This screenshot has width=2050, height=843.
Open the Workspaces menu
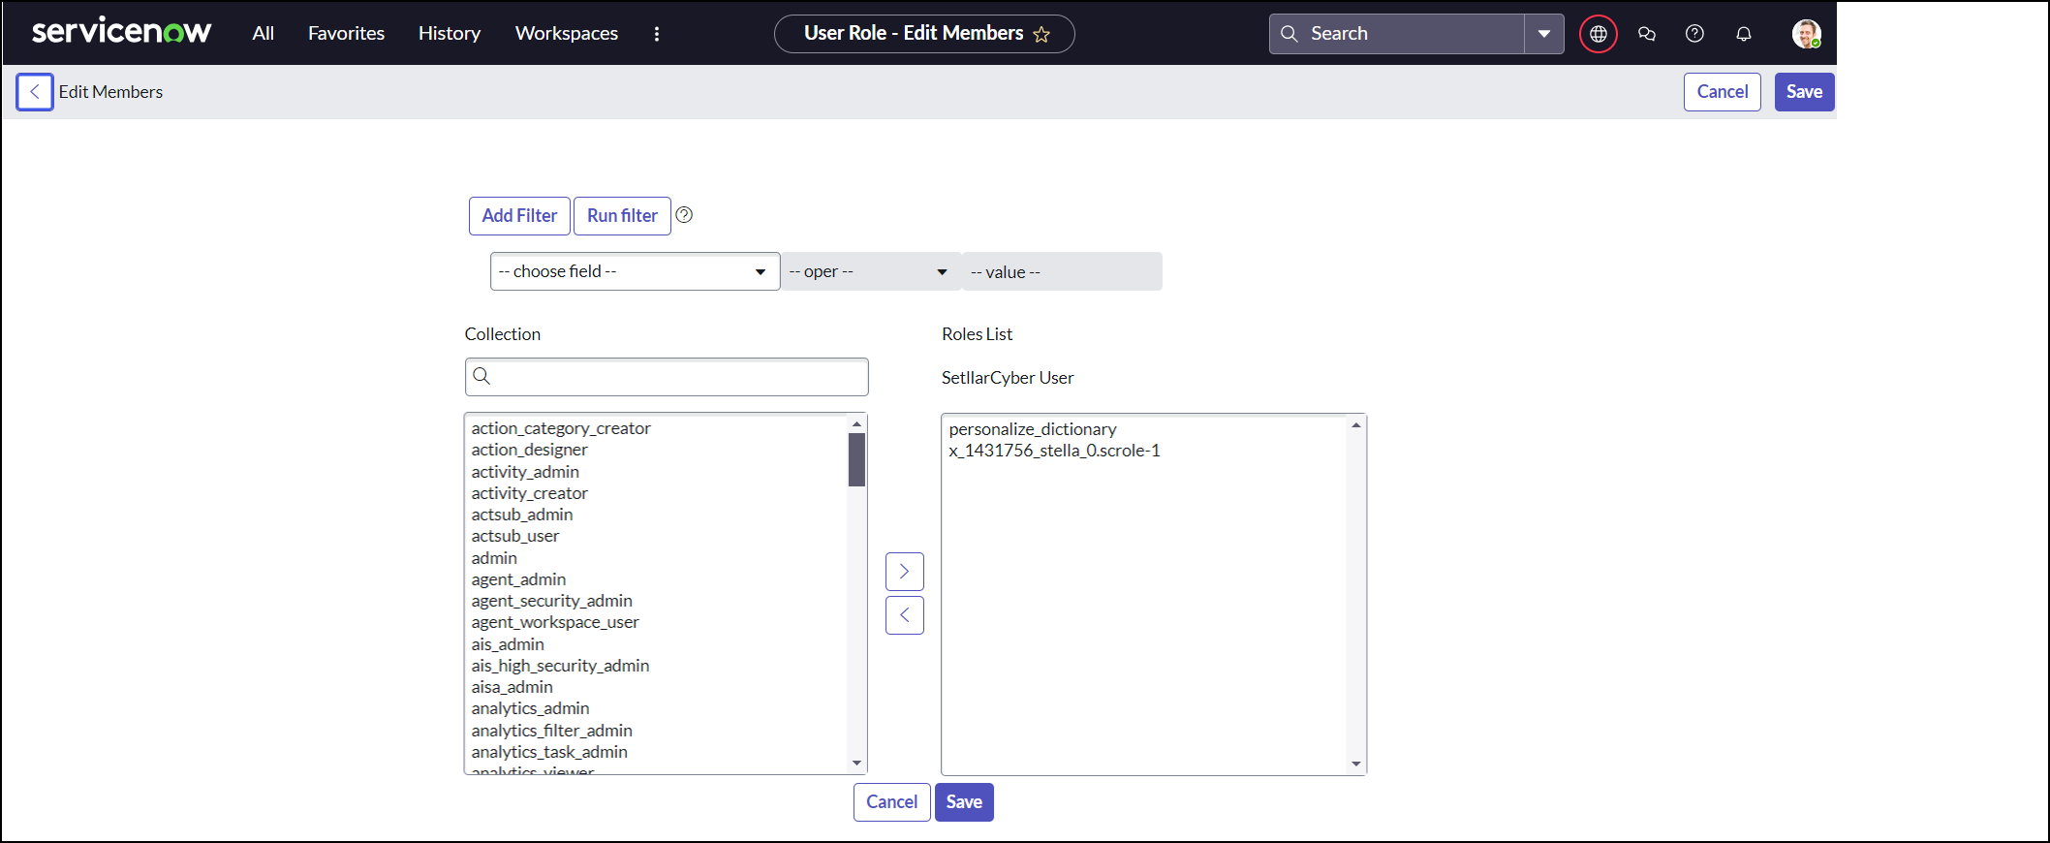tap(566, 34)
